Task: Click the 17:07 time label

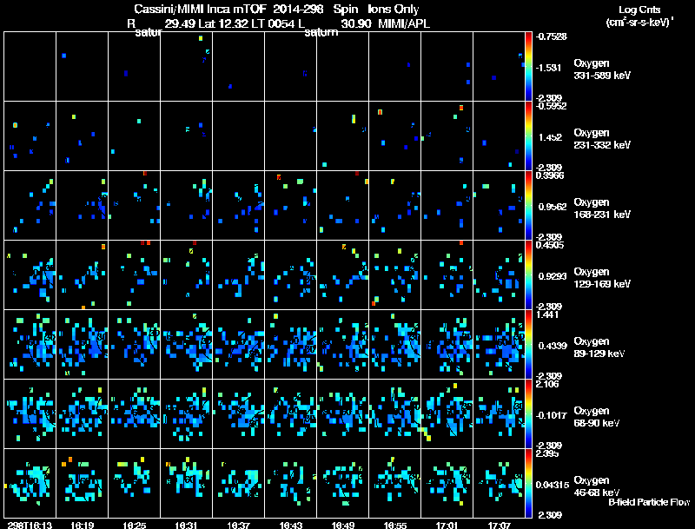Action: click(x=500, y=525)
